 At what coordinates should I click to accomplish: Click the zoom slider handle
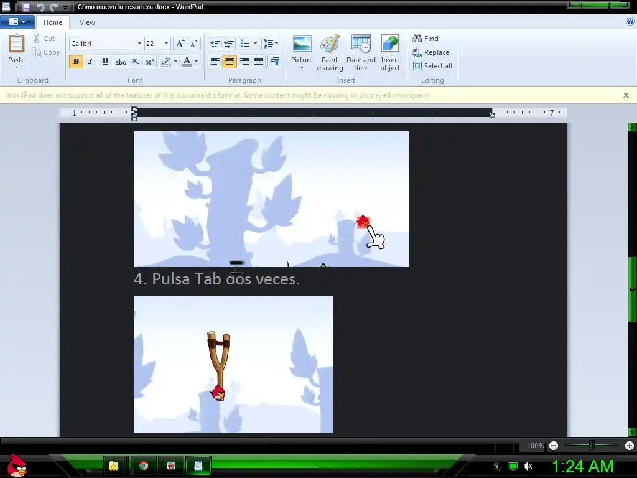[x=592, y=446]
